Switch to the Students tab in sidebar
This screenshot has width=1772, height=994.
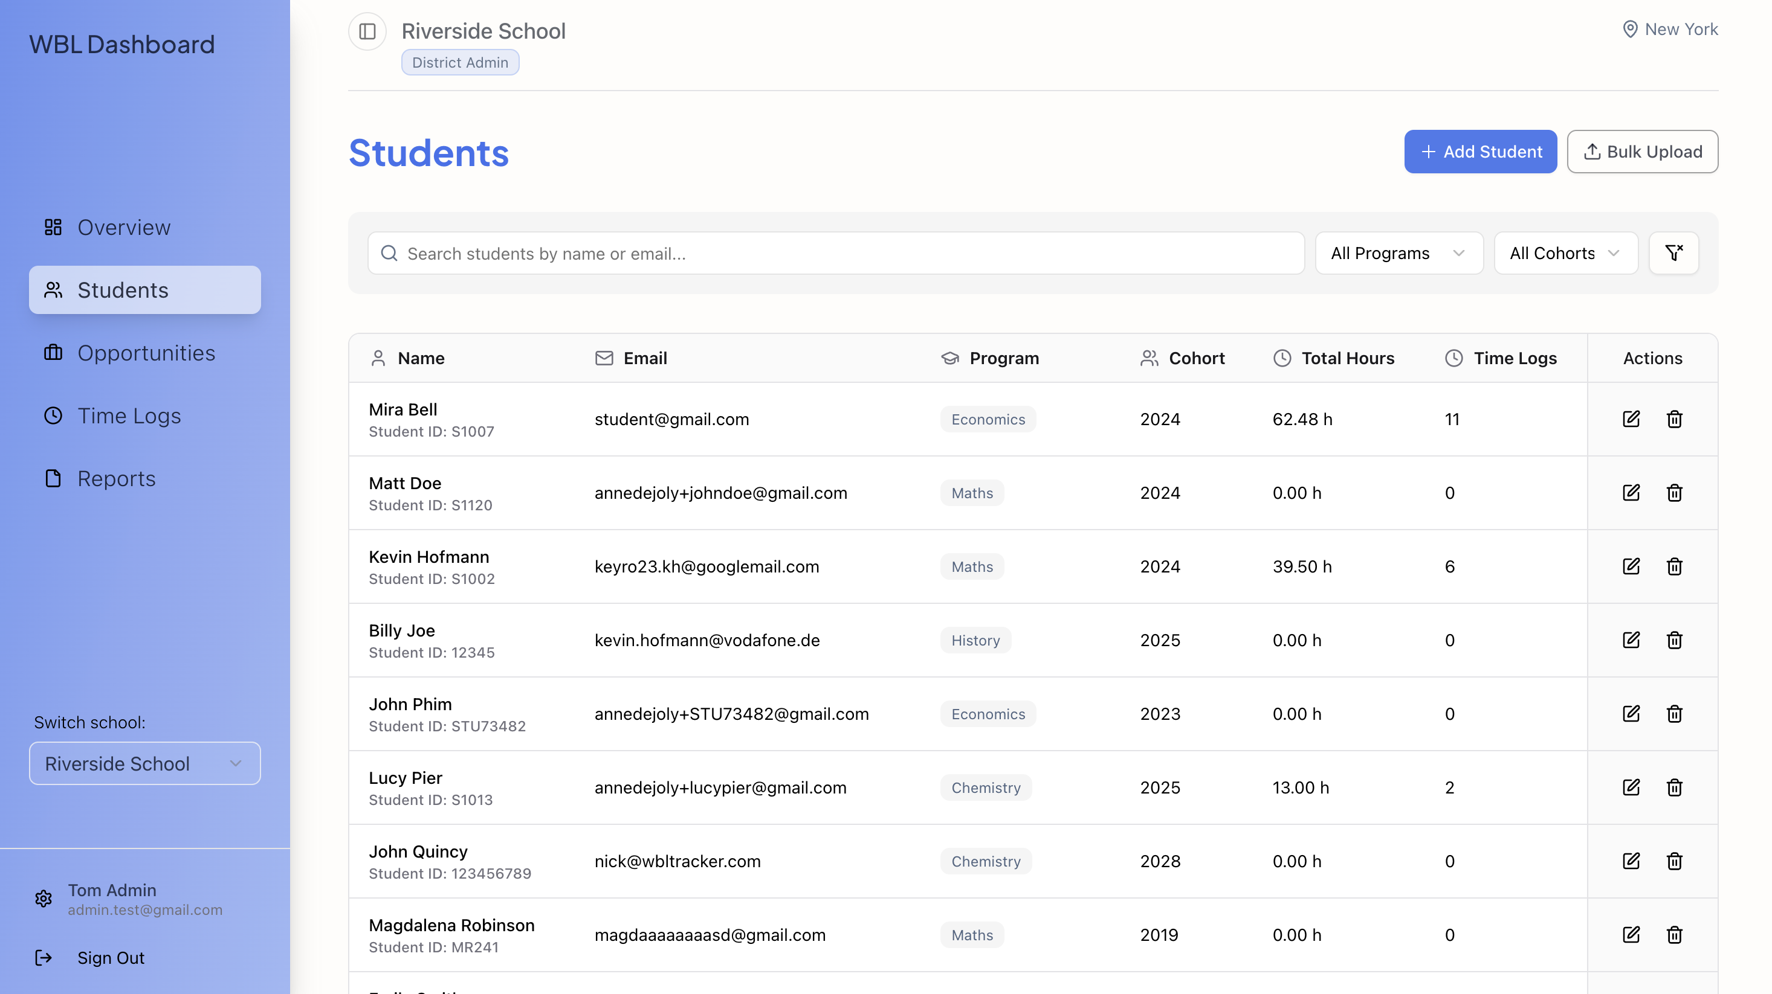(x=123, y=289)
